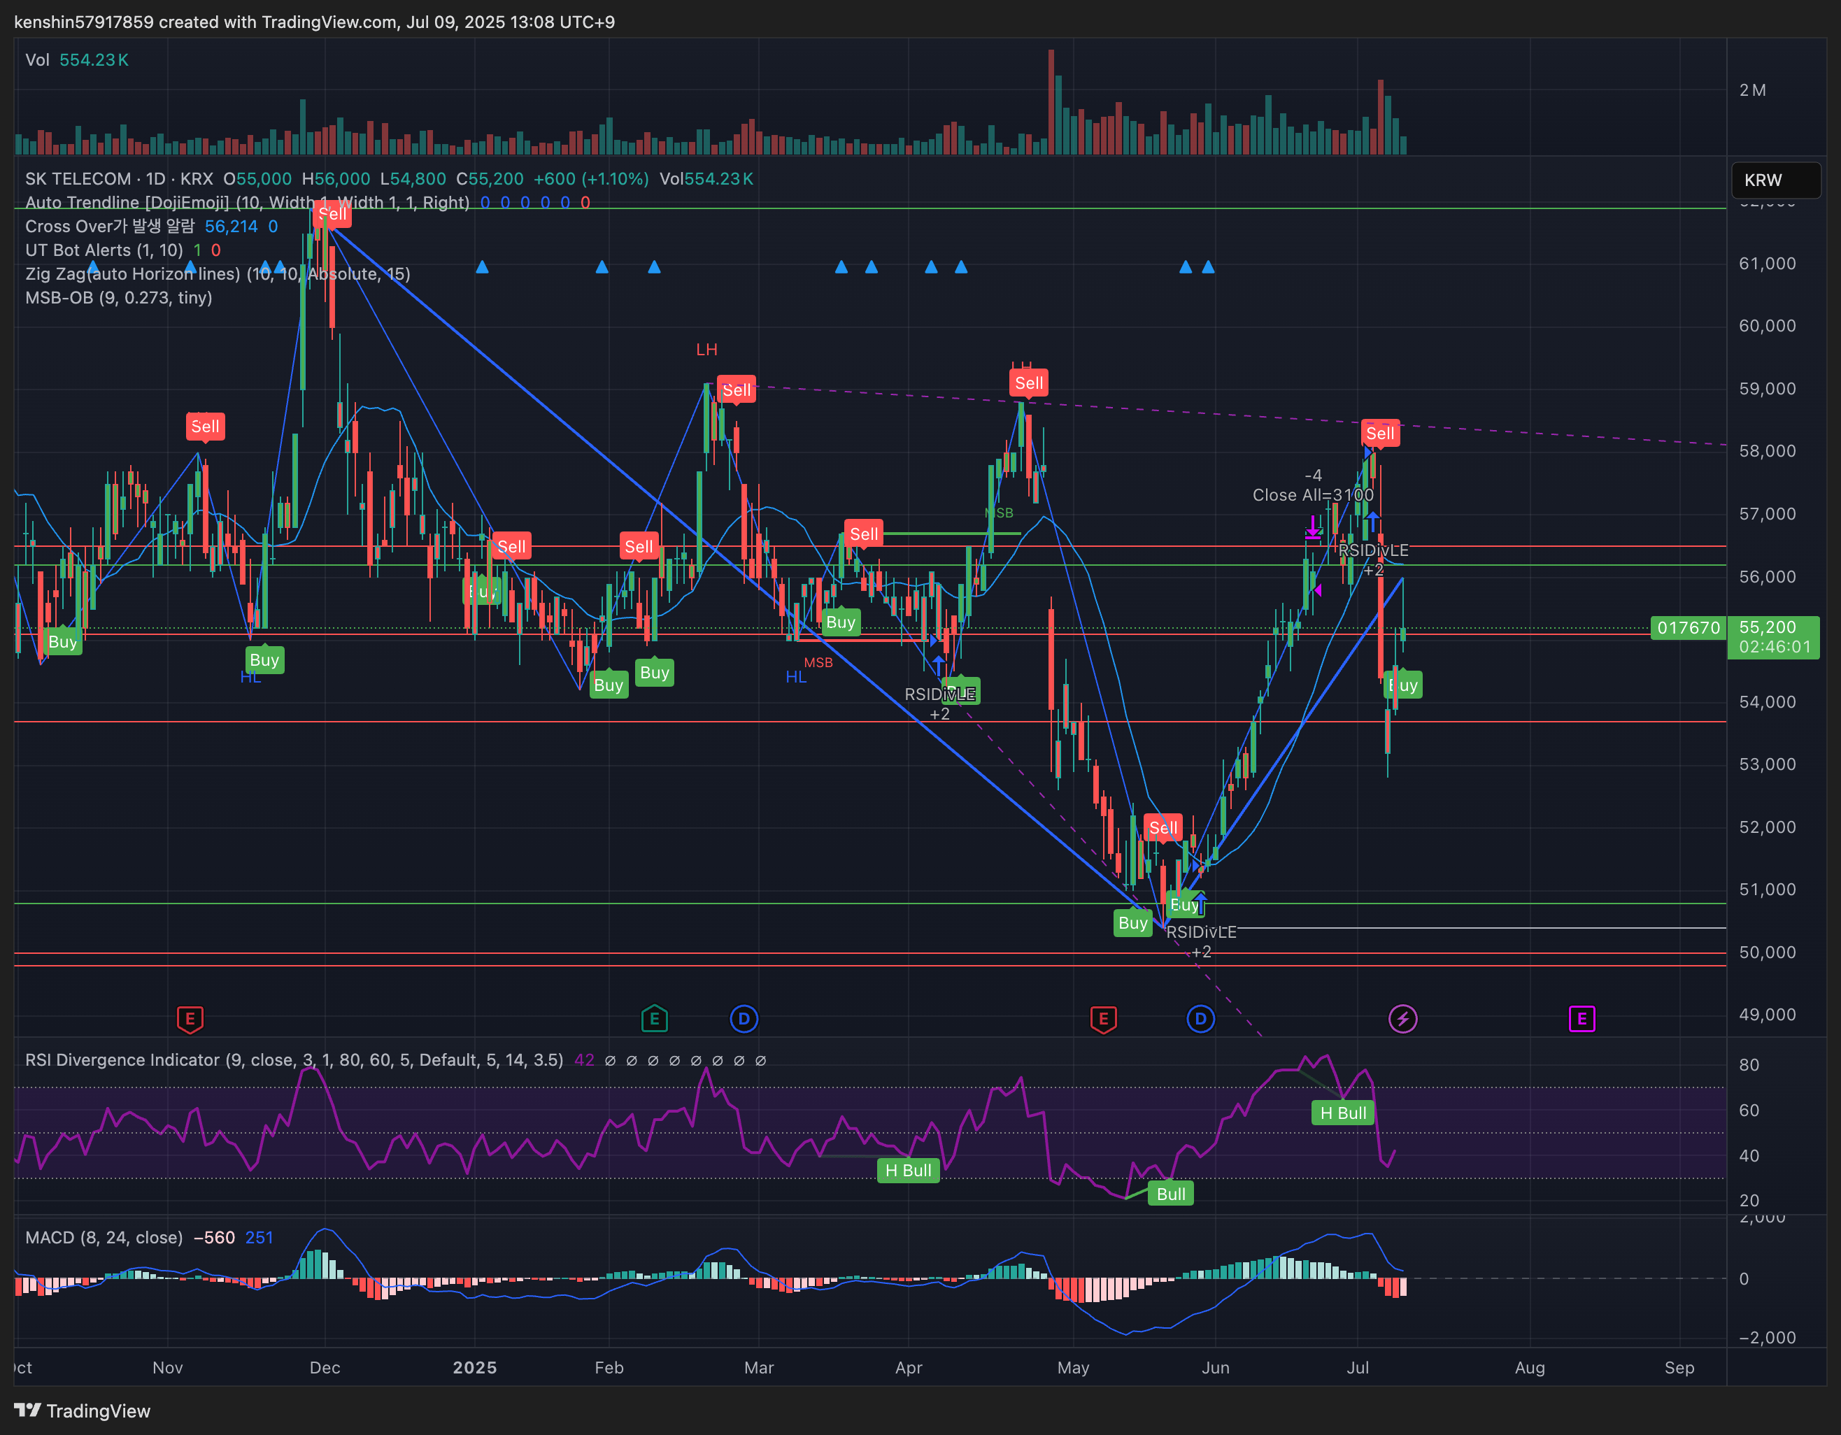Select the MSB-OB indicator legend entry

[119, 297]
